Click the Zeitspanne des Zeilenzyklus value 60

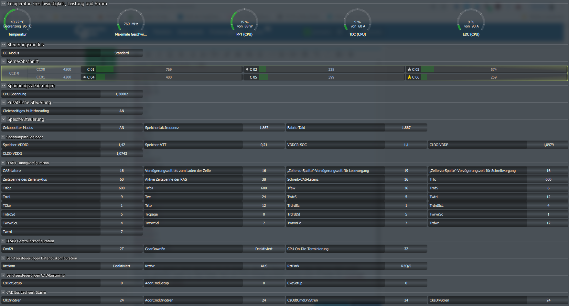tap(122, 179)
